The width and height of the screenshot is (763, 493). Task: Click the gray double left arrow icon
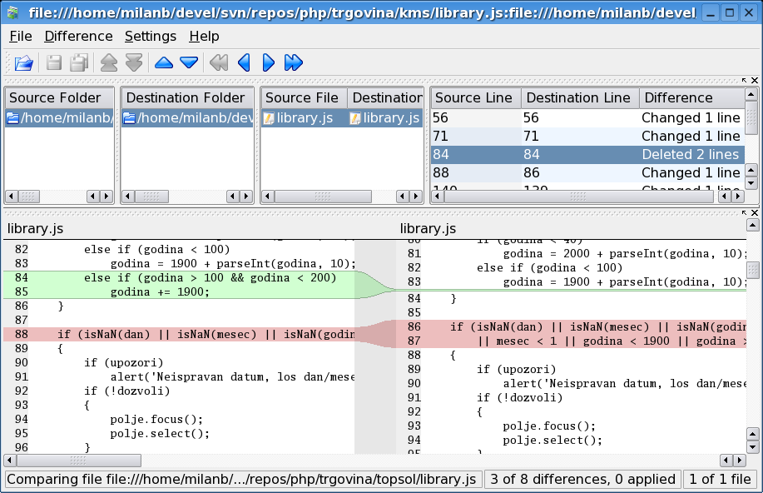[218, 62]
